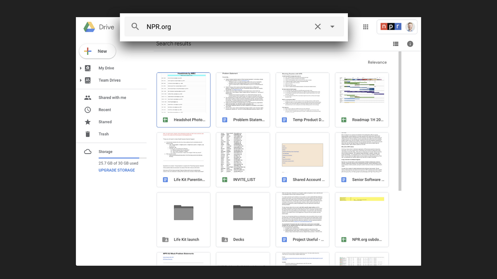This screenshot has width=497, height=279.
Task: Open the search options dropdown arrow
Action: 332,27
